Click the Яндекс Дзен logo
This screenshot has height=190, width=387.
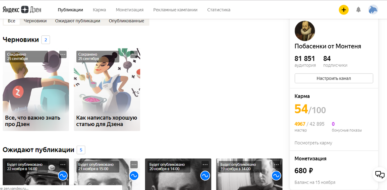click(22, 10)
